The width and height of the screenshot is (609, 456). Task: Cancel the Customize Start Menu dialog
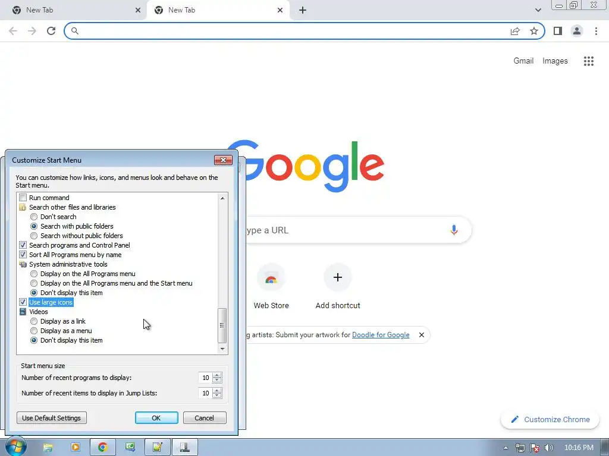(x=205, y=417)
